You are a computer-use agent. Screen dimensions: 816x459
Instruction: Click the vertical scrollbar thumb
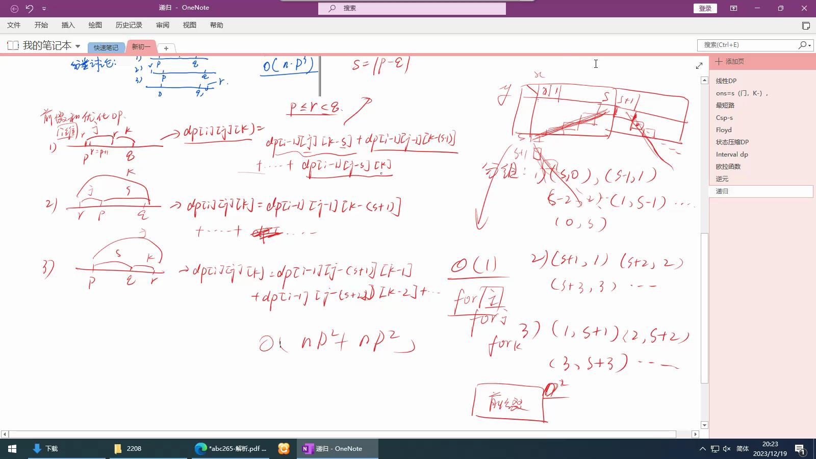[x=704, y=308]
